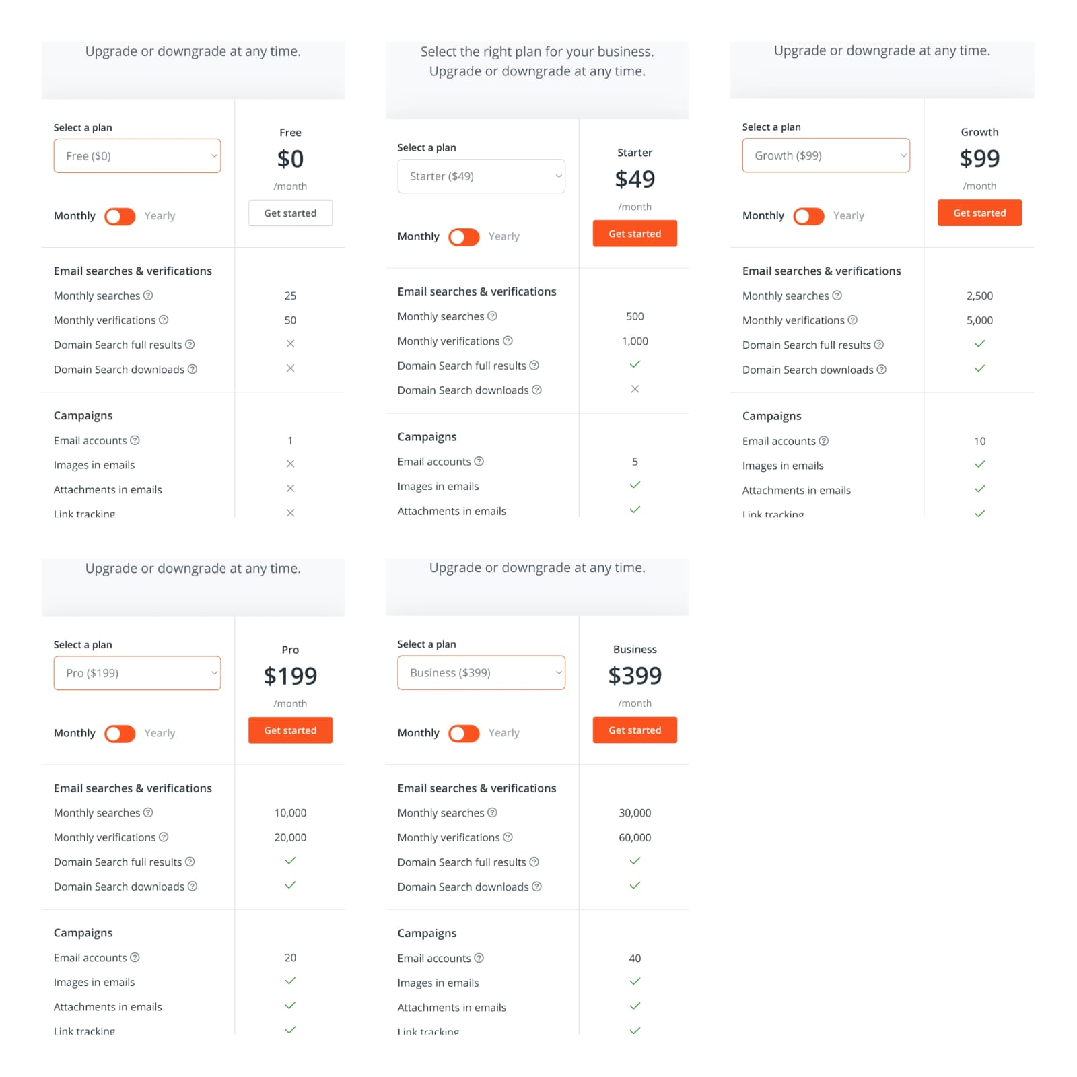The height and width of the screenshot is (1077, 1077).
Task: Click help icon next to Monthly verifications, Pro plan
Action: 164,837
